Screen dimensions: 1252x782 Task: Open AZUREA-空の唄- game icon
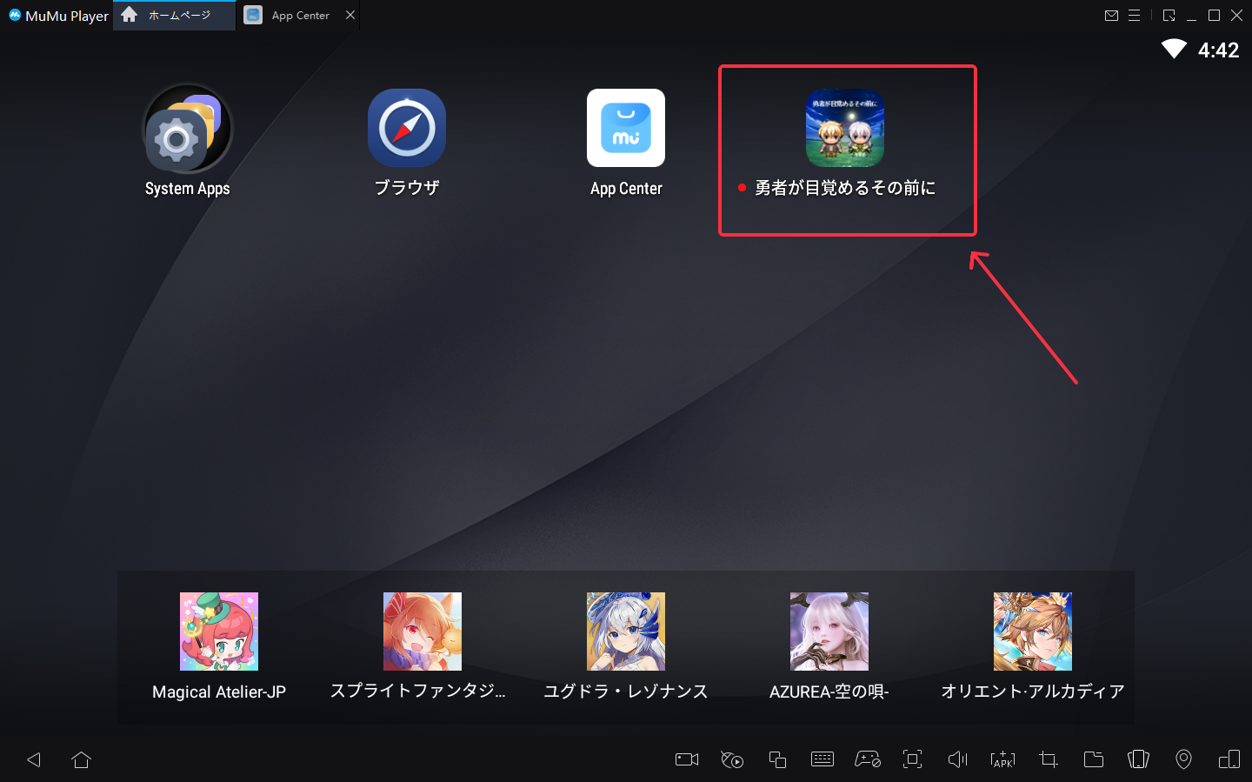coord(829,632)
